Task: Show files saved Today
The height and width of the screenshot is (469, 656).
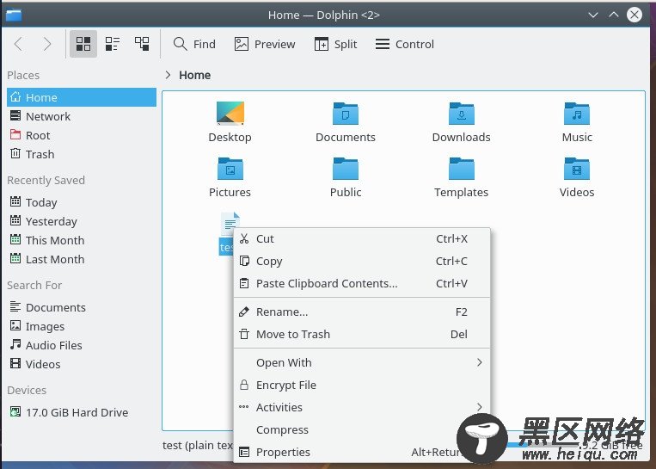Action: [x=82, y=202]
